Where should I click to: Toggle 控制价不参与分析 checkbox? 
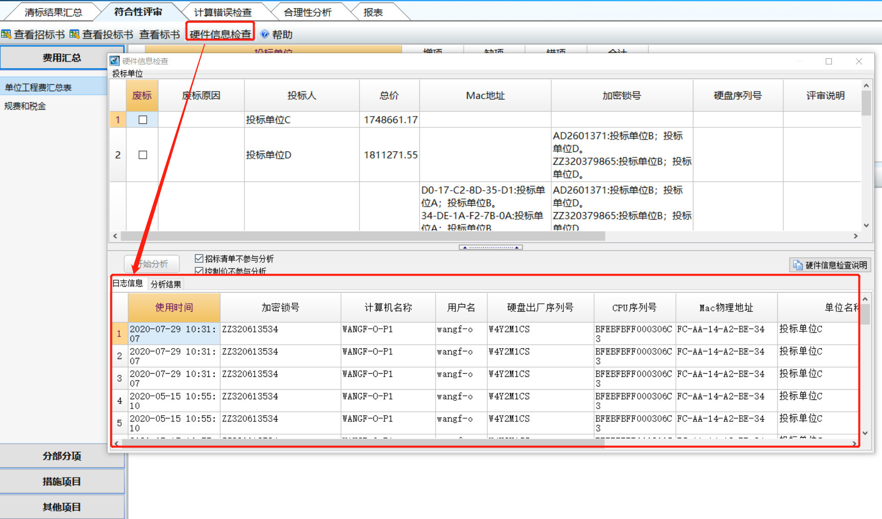[199, 270]
